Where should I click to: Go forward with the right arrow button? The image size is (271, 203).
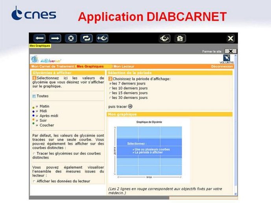click(x=55, y=38)
